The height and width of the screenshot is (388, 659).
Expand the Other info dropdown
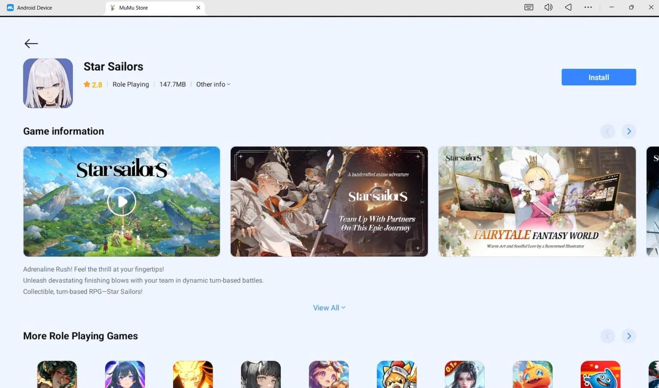pos(213,84)
